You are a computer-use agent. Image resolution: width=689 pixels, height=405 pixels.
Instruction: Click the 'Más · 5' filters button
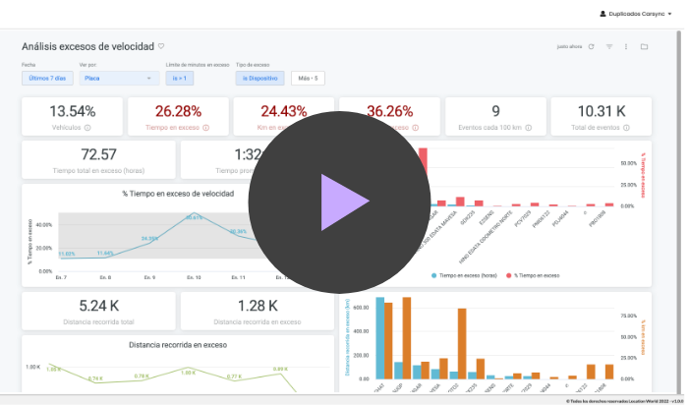[x=307, y=78]
